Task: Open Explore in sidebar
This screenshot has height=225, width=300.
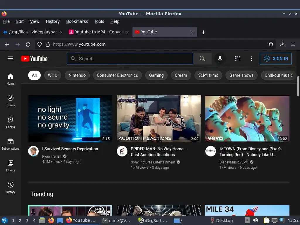Action: (x=11, y=101)
